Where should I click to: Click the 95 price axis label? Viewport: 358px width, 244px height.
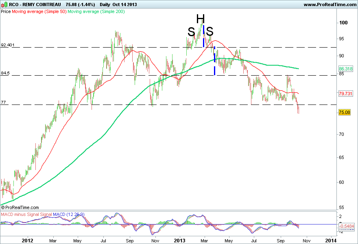click(341, 39)
